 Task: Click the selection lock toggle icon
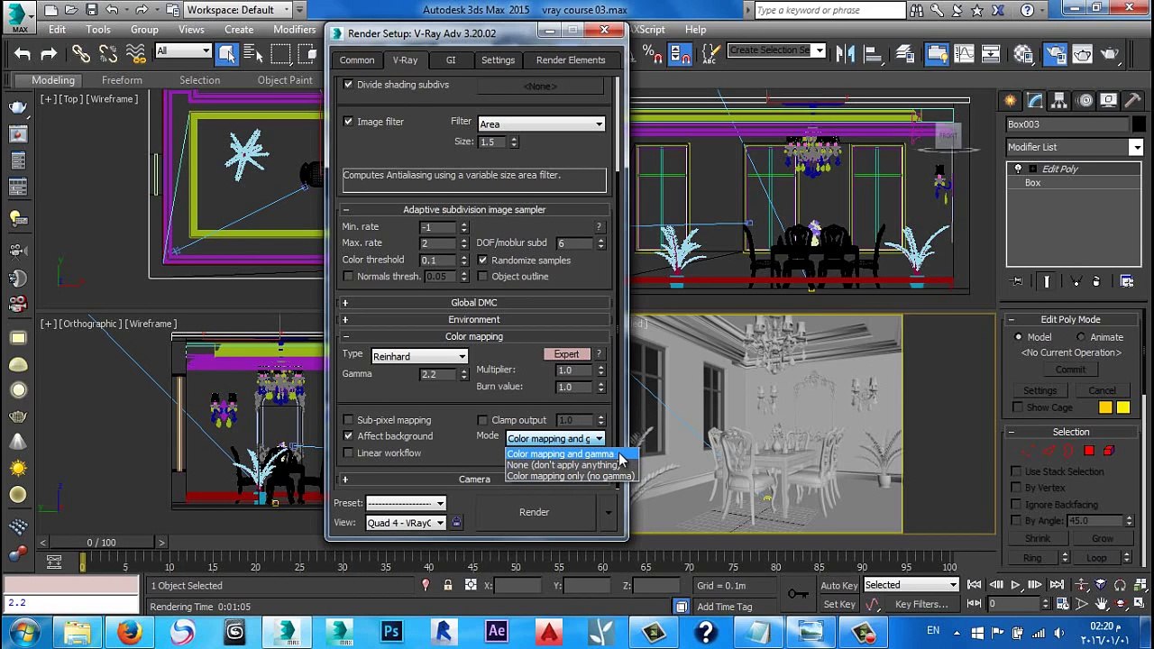point(447,585)
